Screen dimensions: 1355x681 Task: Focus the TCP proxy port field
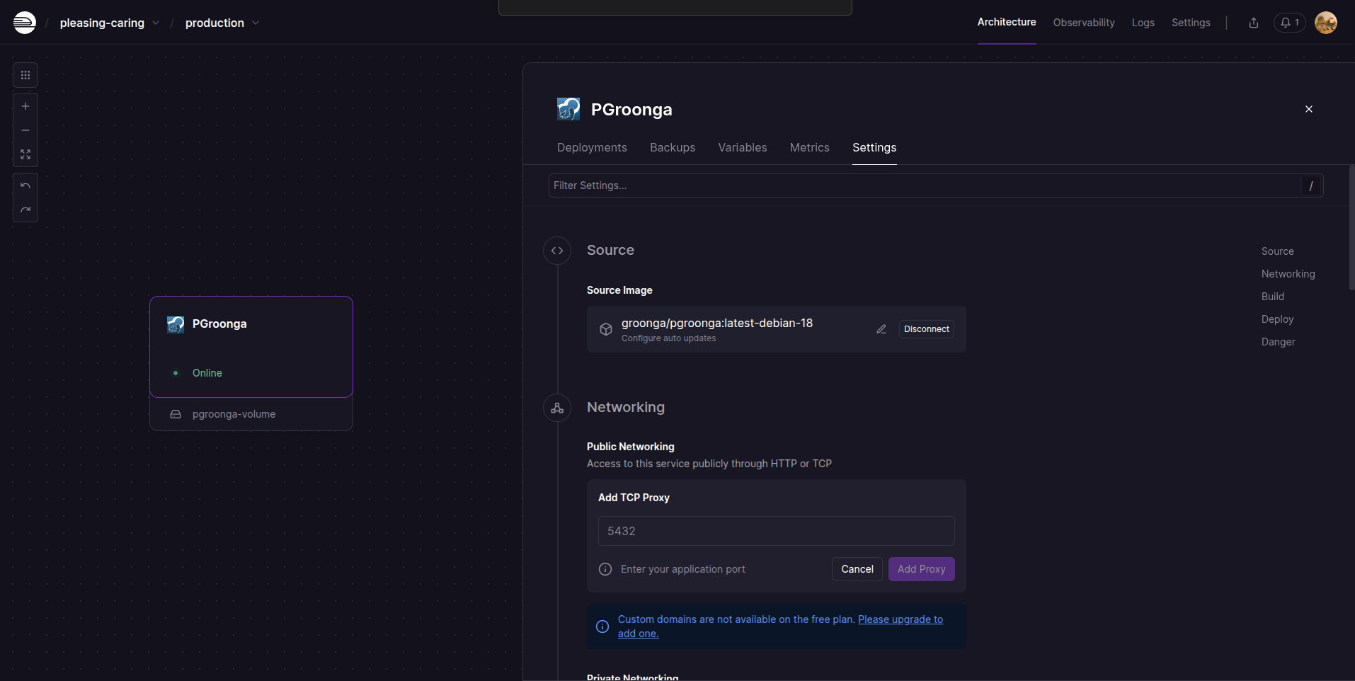776,531
